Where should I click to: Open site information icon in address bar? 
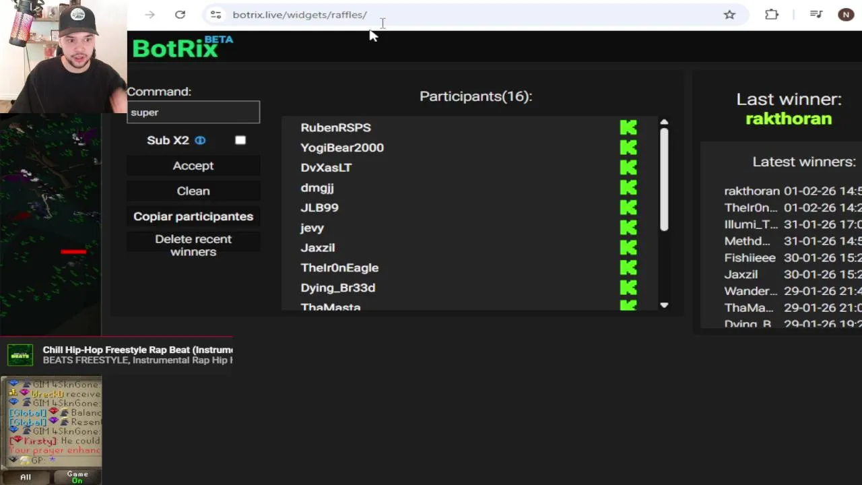click(x=215, y=14)
